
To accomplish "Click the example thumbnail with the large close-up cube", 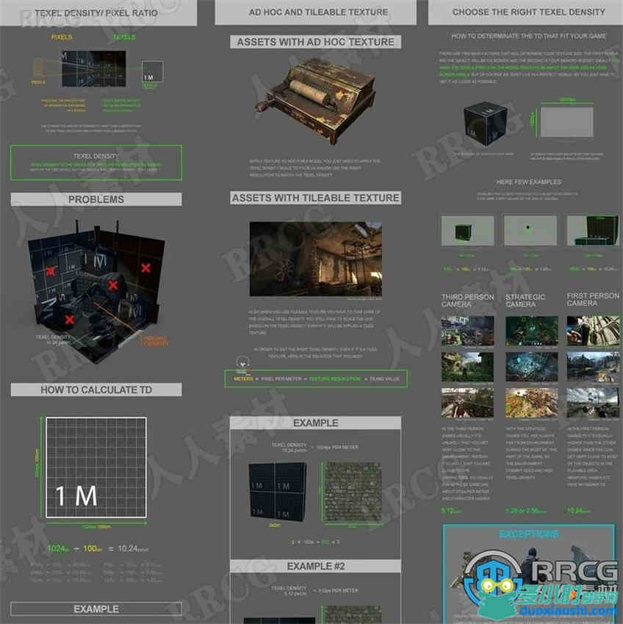I will pos(593,231).
